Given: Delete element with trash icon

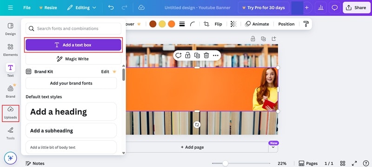Looking at the screenshot, I should [x=206, y=55].
